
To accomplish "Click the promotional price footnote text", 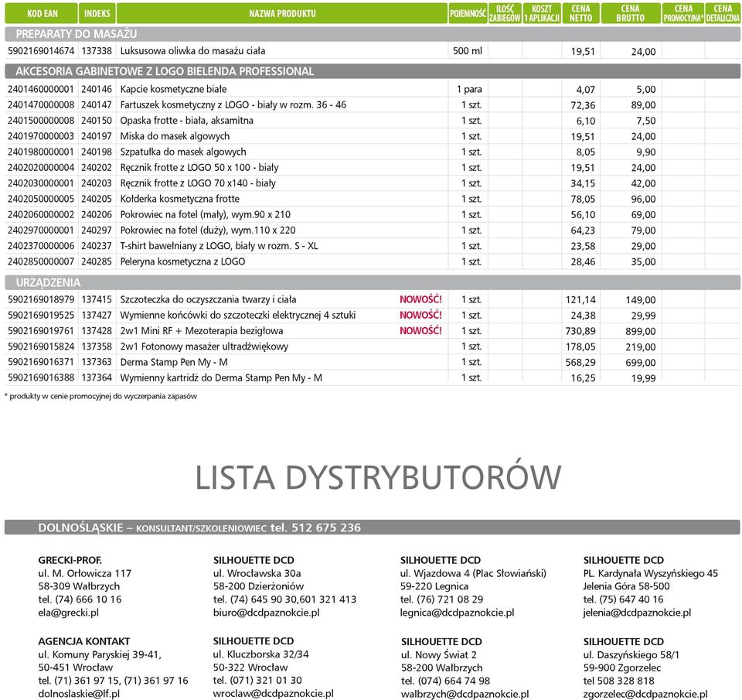I will 100,396.
